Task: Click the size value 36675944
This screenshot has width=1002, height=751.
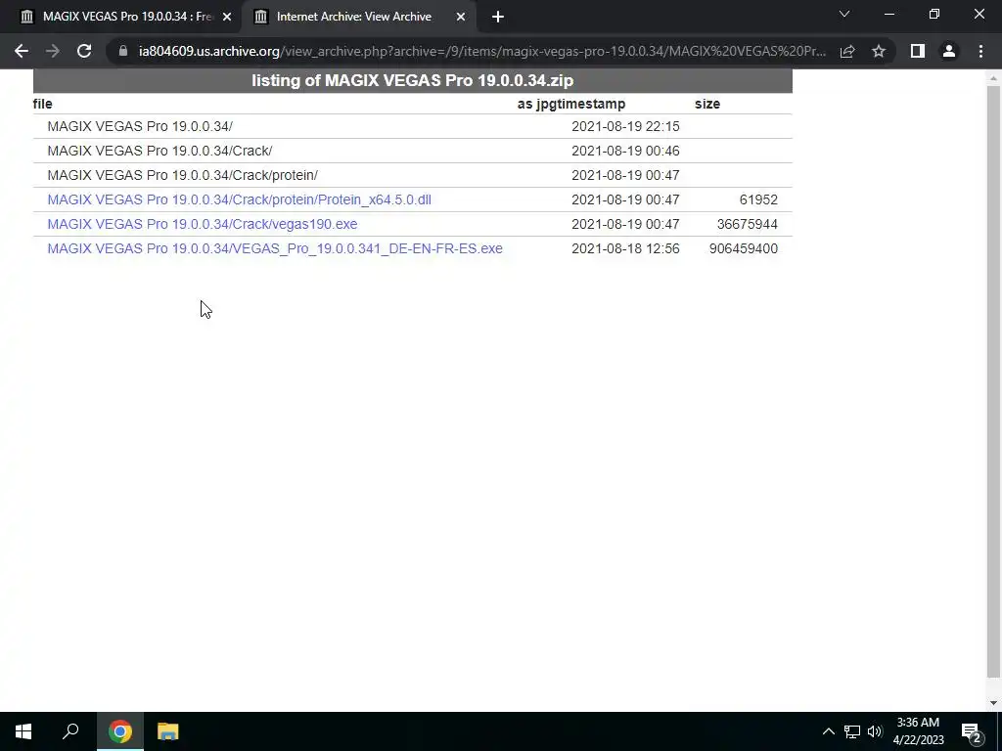Action: pos(747,224)
